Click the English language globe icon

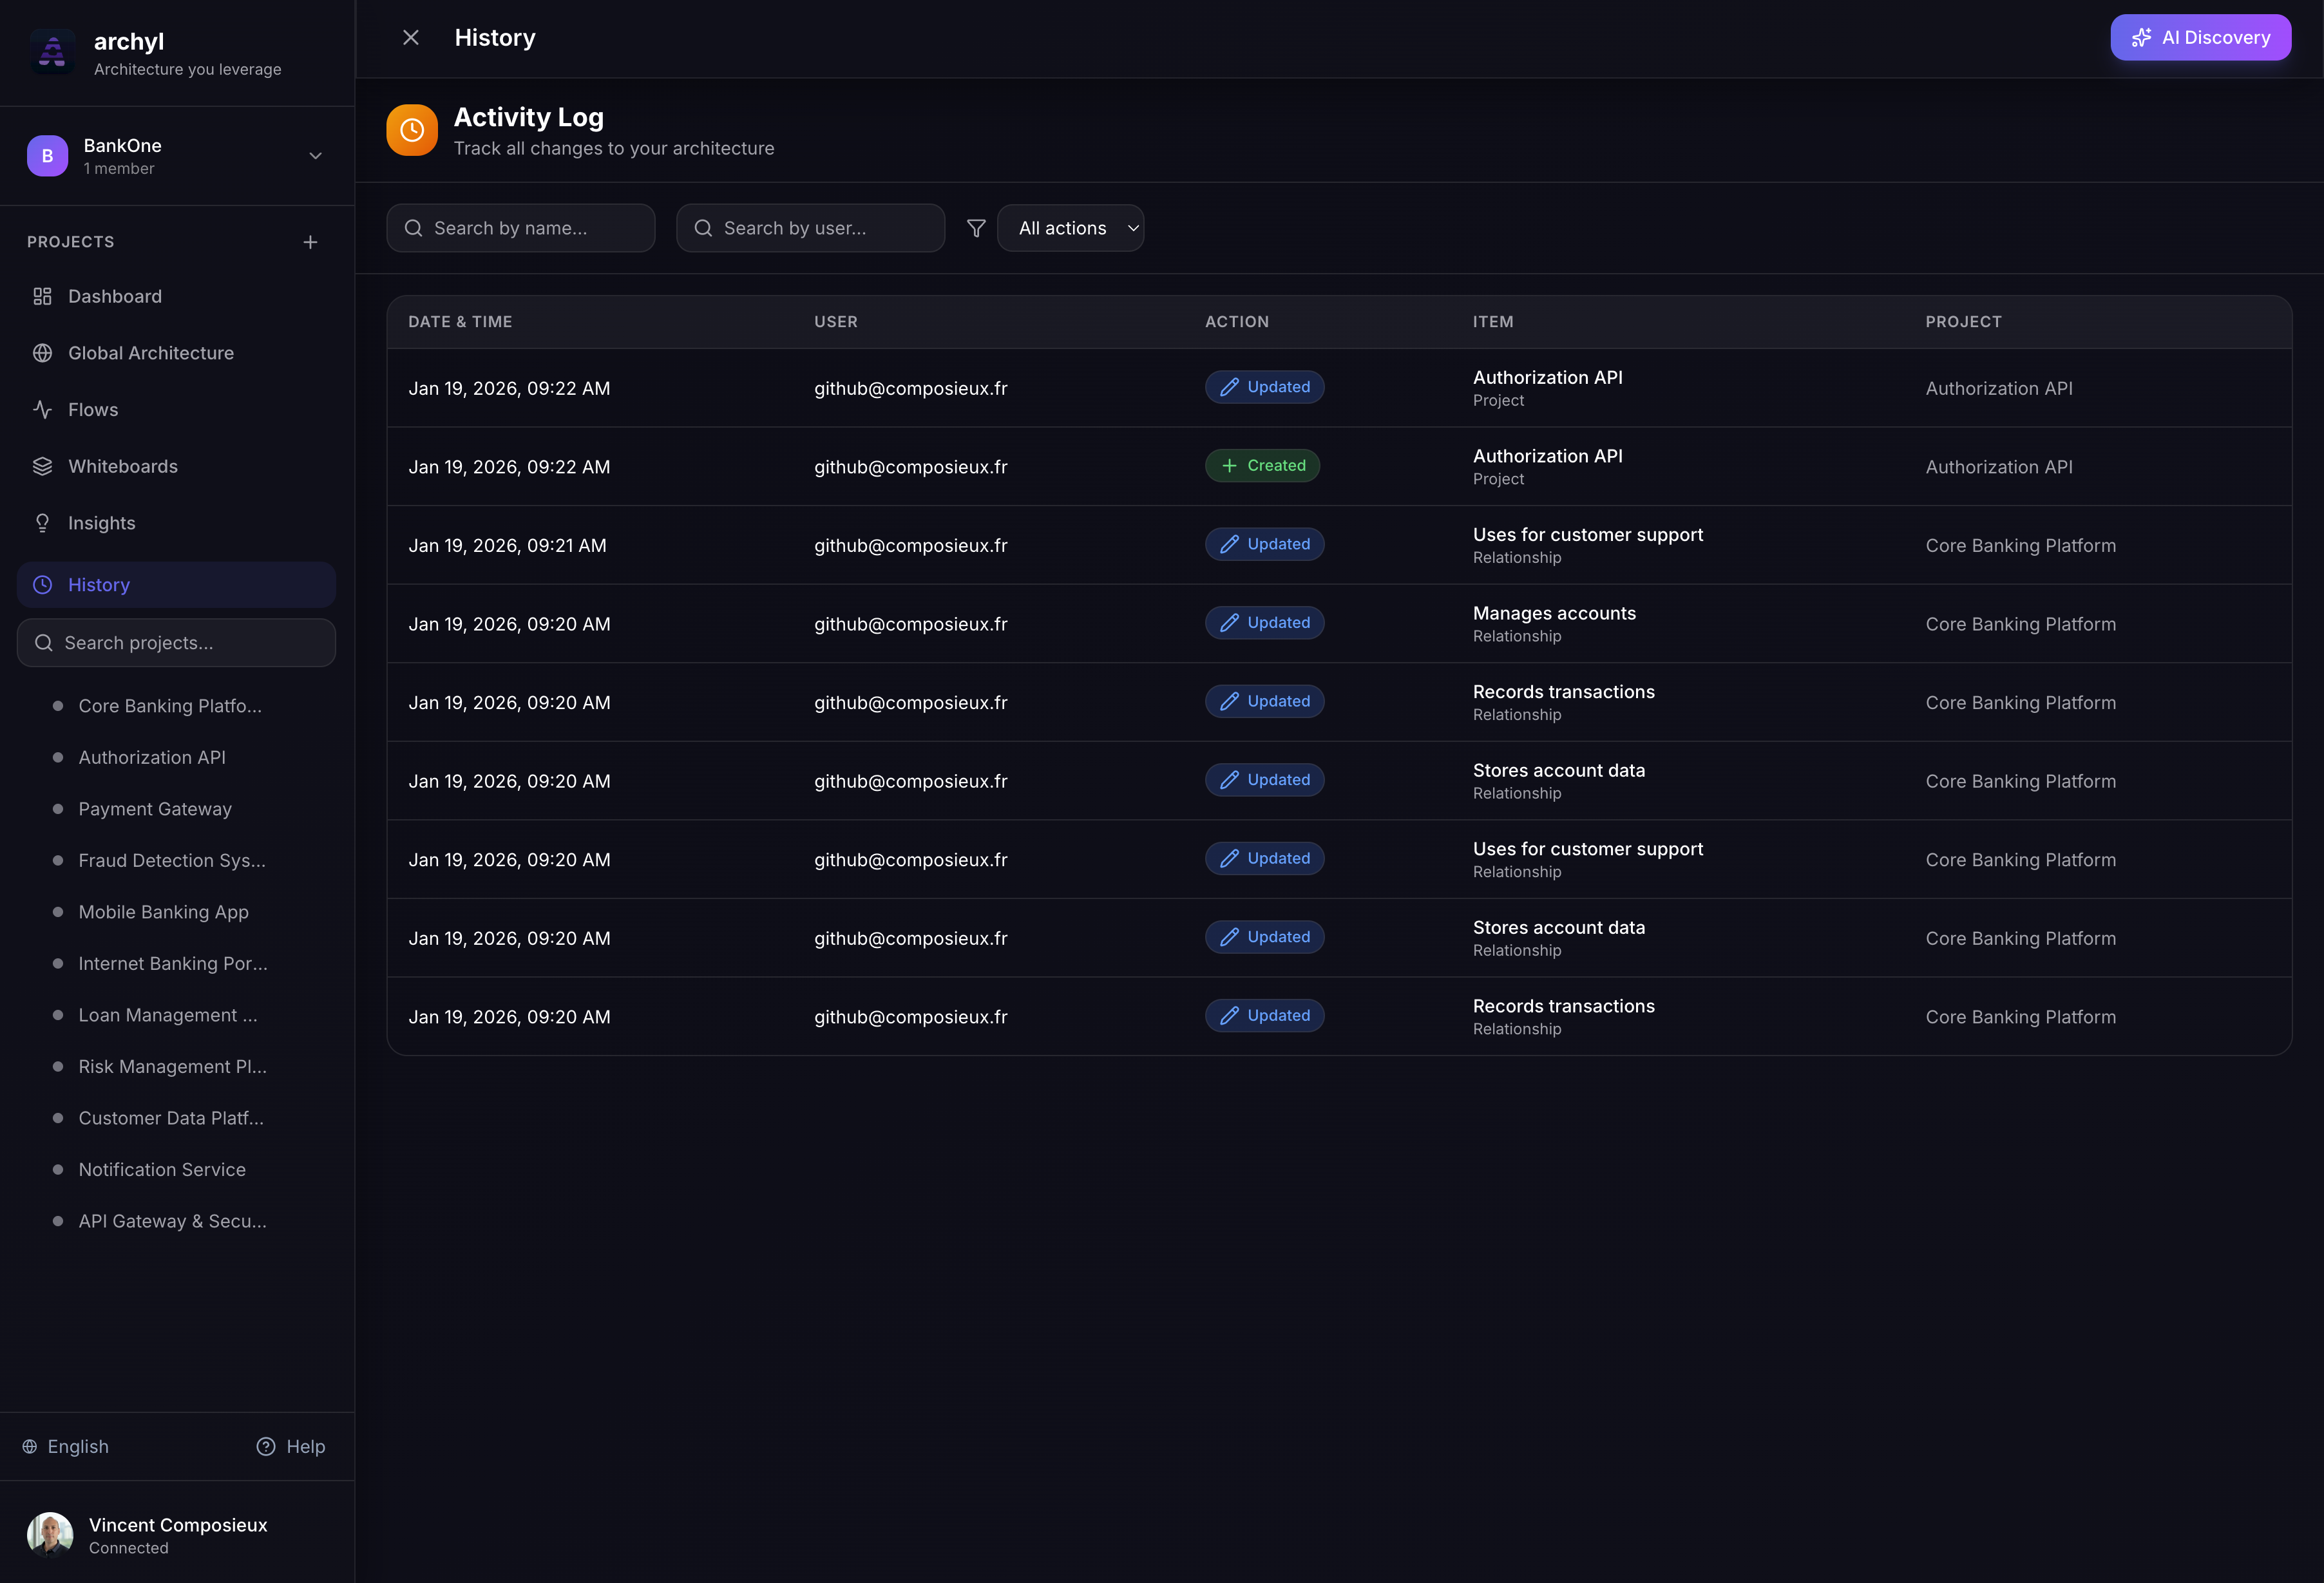(x=30, y=1446)
